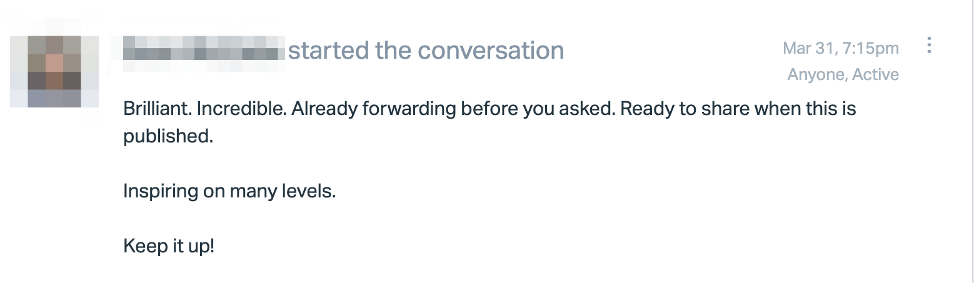Viewport: 974px width, 283px height.
Task: Click the "Inspiring on many levels." line
Action: point(229,191)
